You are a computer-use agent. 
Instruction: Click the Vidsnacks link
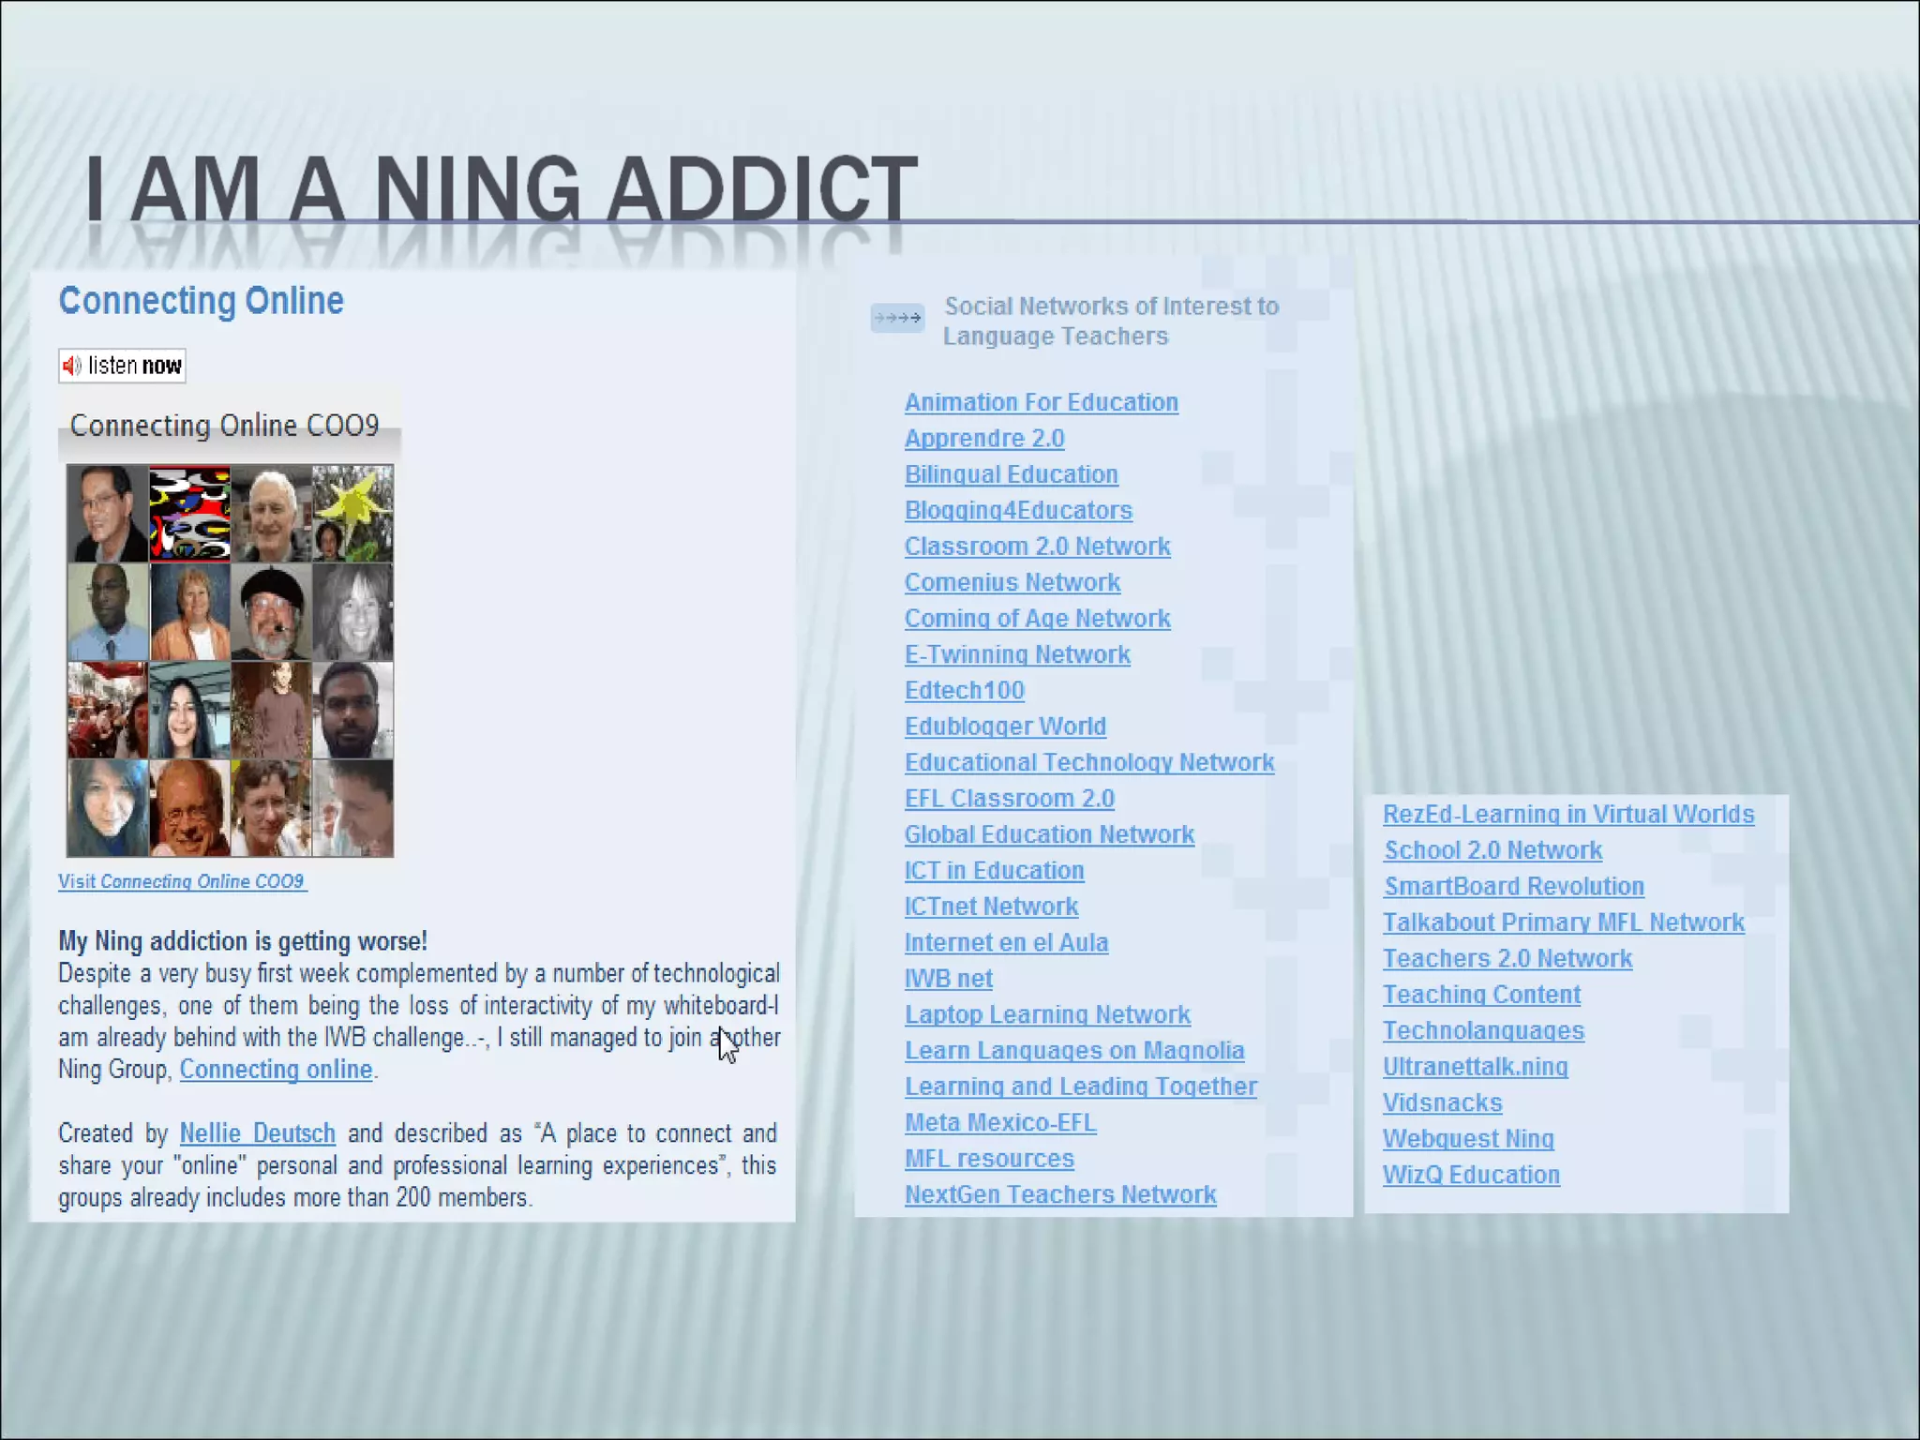(1441, 1102)
